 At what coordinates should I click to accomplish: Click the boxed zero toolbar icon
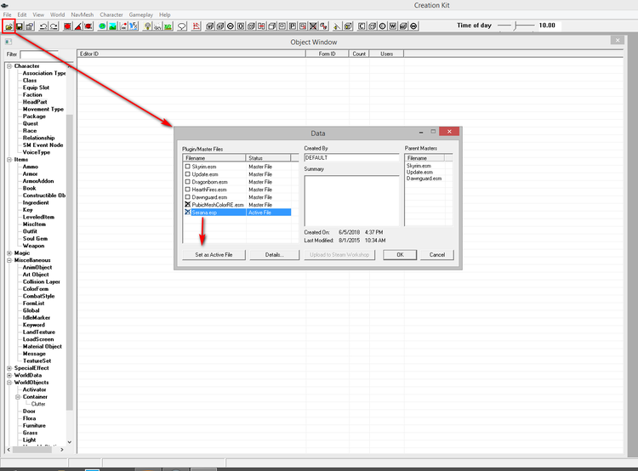pos(241,26)
